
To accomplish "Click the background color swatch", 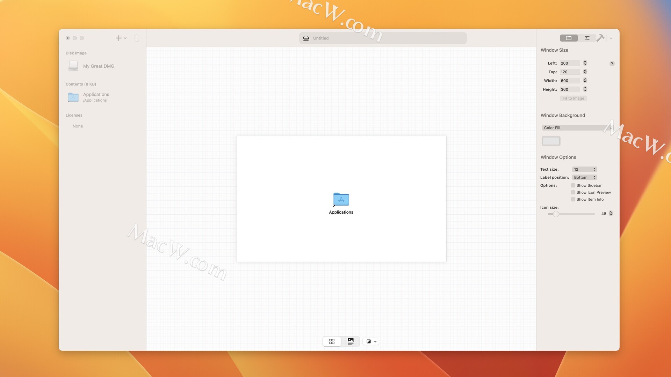I will (551, 141).
